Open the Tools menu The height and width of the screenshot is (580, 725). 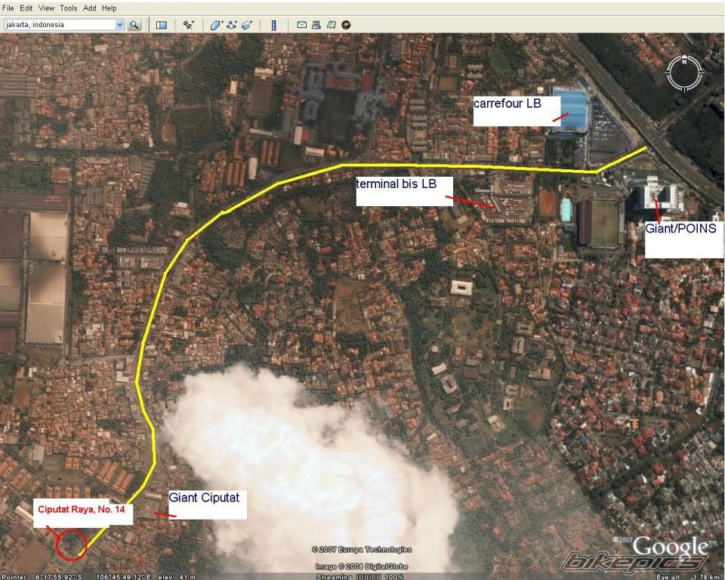pos(68,8)
